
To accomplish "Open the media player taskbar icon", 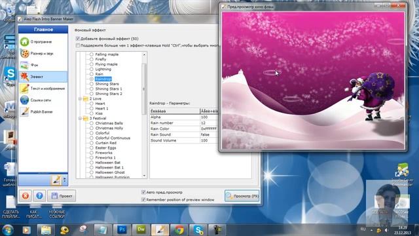I will [26, 230].
